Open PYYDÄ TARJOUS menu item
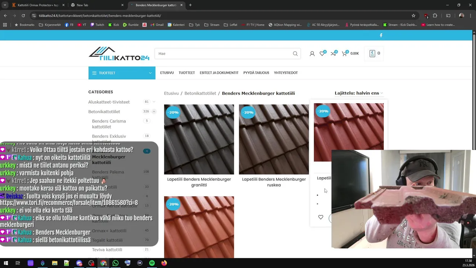Viewport: 476px width, 268px height. click(x=256, y=73)
